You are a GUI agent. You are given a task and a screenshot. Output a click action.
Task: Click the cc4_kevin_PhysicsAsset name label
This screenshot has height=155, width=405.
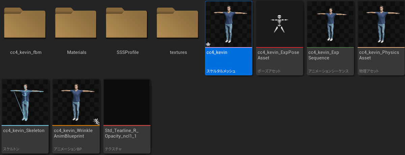tap(379, 55)
